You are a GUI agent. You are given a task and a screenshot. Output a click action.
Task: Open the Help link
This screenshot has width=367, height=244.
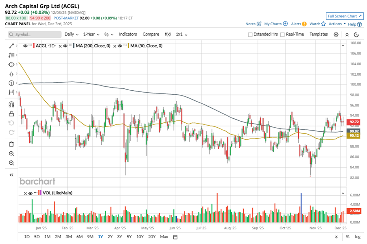pyautogui.click(x=355, y=24)
